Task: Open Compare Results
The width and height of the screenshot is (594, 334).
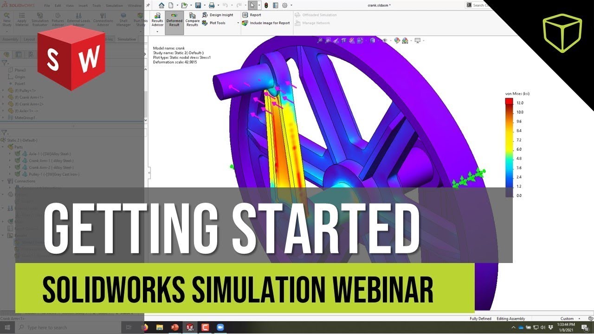Action: [193, 19]
